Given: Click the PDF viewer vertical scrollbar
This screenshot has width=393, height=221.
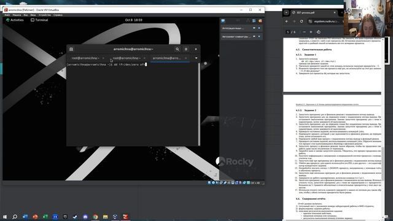Looking at the screenshot, I should pyautogui.click(x=383, y=164).
